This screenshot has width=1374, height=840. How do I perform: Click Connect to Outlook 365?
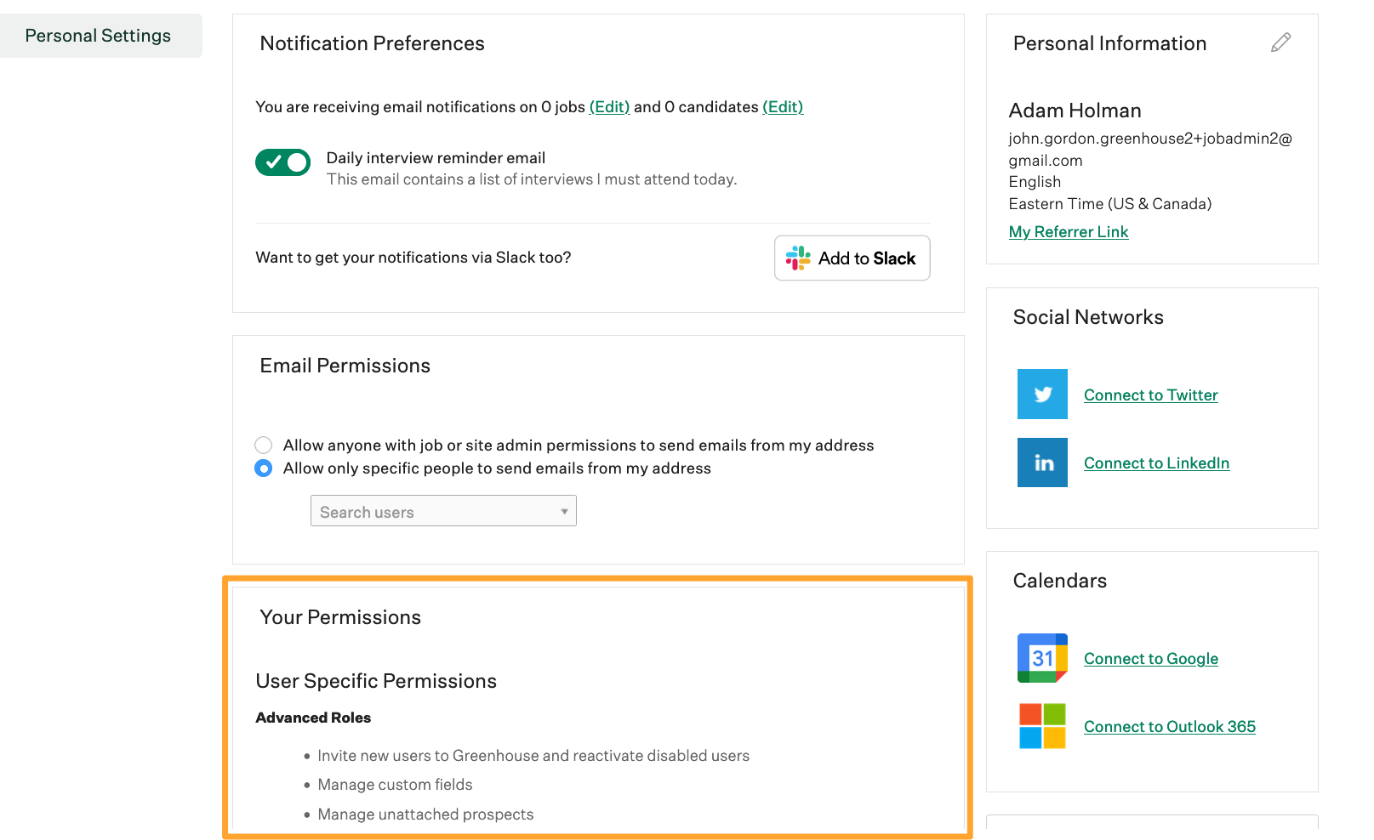click(1169, 726)
